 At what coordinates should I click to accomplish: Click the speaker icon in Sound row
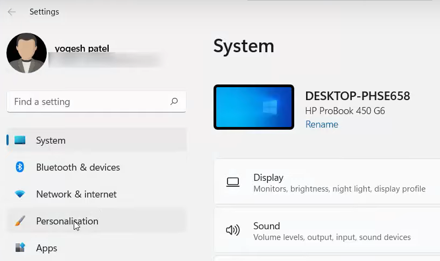tap(233, 231)
